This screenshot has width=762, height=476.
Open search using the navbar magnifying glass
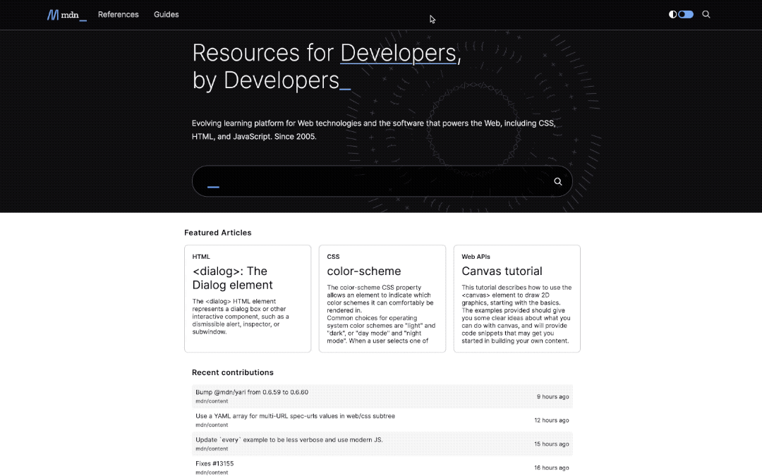pos(706,14)
